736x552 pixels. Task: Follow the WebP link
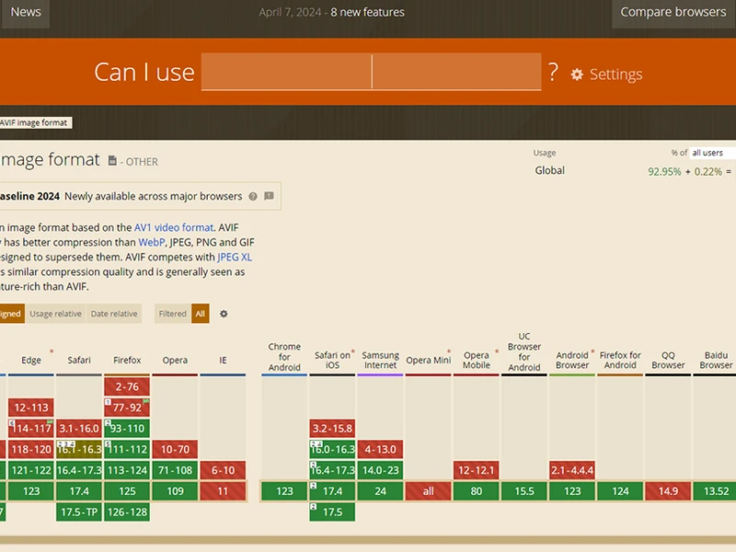coord(151,242)
